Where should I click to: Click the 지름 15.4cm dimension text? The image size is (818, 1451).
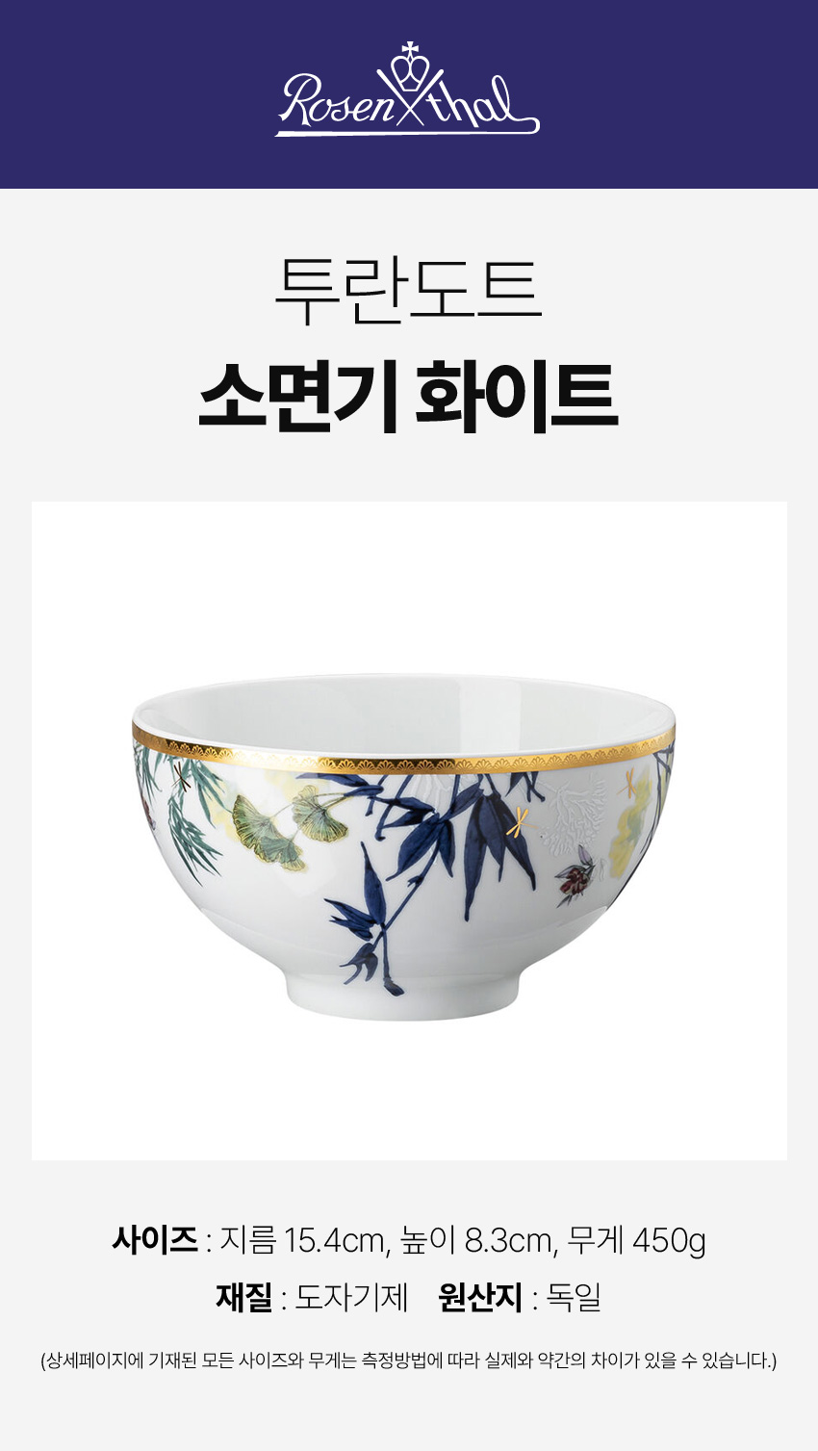(x=304, y=1240)
